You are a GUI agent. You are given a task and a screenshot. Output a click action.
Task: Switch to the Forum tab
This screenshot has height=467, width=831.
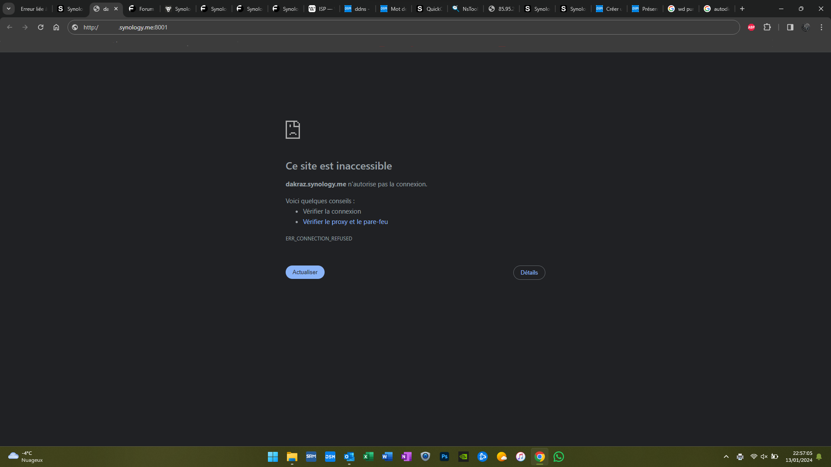tap(142, 9)
